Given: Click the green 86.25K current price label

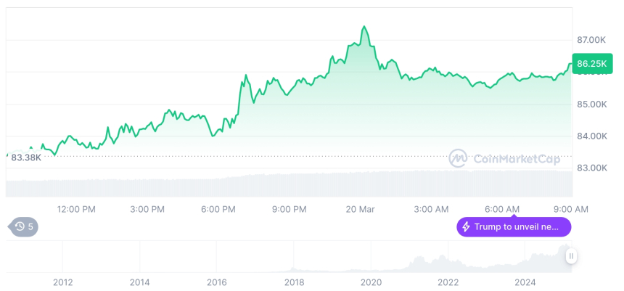Looking at the screenshot, I should (591, 64).
